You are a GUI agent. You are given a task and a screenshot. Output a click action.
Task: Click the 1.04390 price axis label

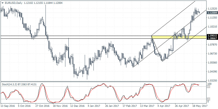(212, 71)
